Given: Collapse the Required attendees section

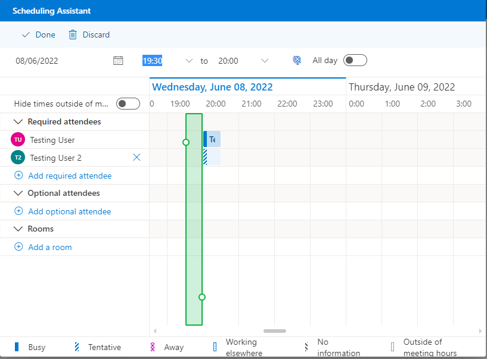Looking at the screenshot, I should pyautogui.click(x=17, y=122).
